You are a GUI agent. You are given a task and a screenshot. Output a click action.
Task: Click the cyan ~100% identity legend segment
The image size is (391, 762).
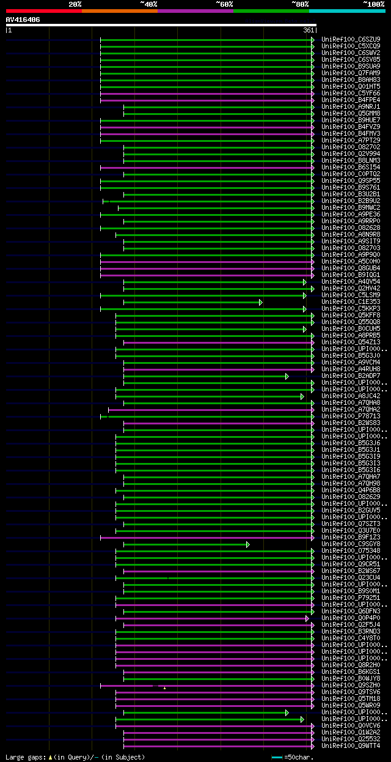click(347, 10)
